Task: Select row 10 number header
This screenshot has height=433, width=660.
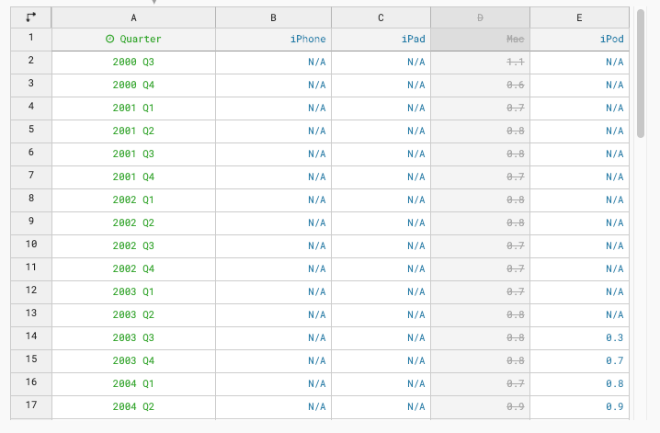Action: pyautogui.click(x=31, y=245)
